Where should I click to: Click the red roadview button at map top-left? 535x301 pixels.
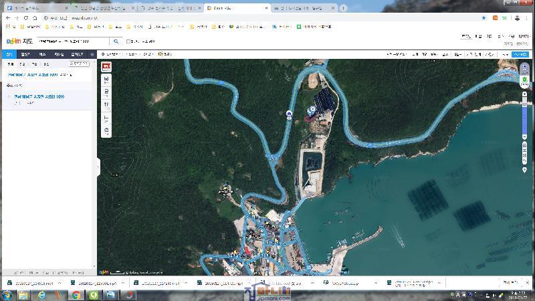(x=106, y=67)
